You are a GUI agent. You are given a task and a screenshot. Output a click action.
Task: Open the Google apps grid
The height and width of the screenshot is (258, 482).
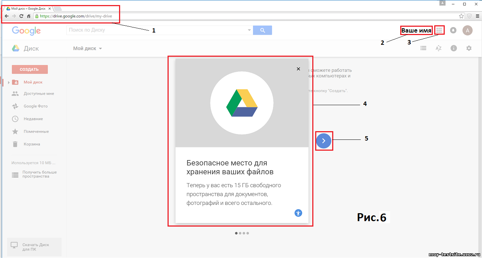click(x=439, y=30)
